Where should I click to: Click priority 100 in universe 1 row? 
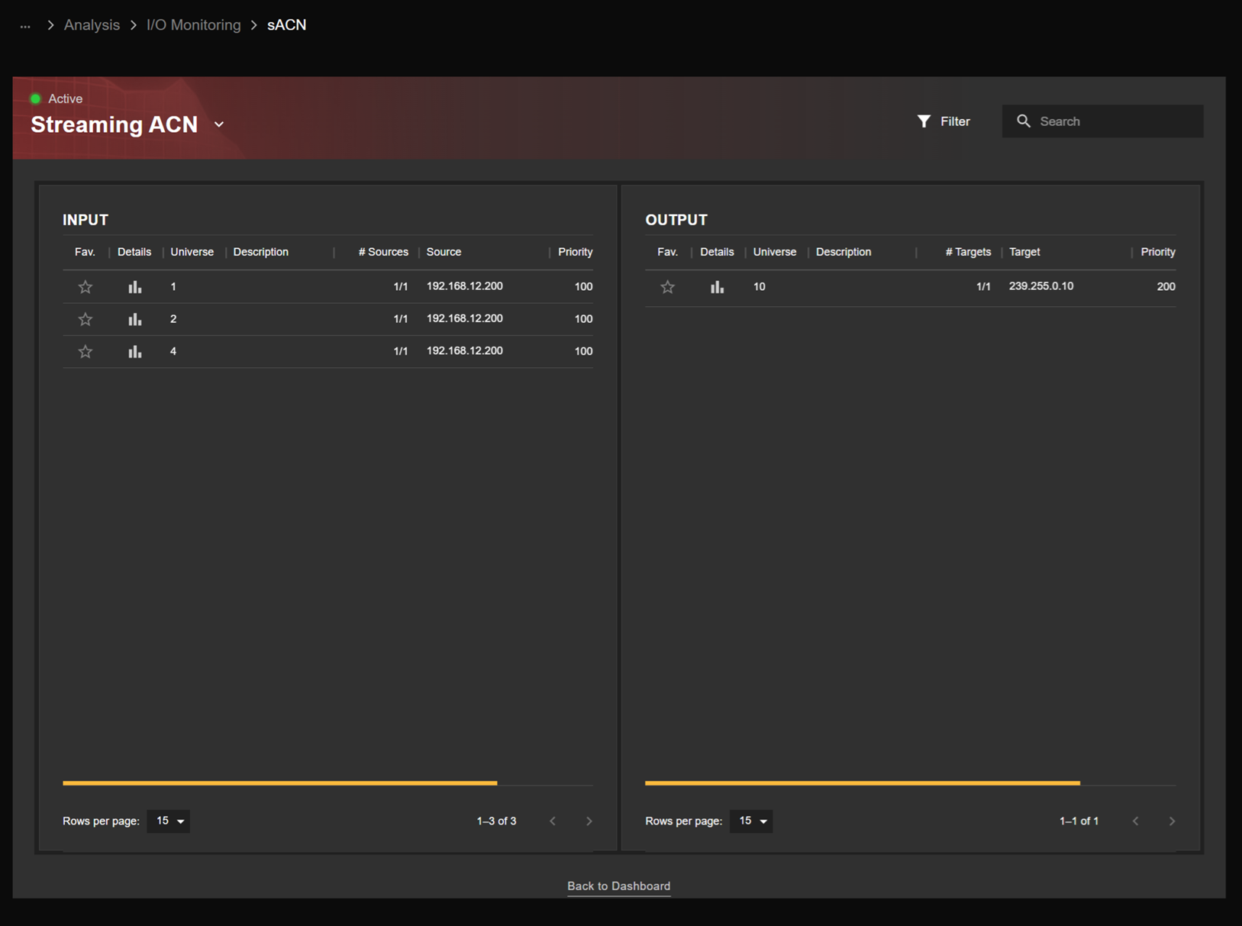tap(583, 286)
